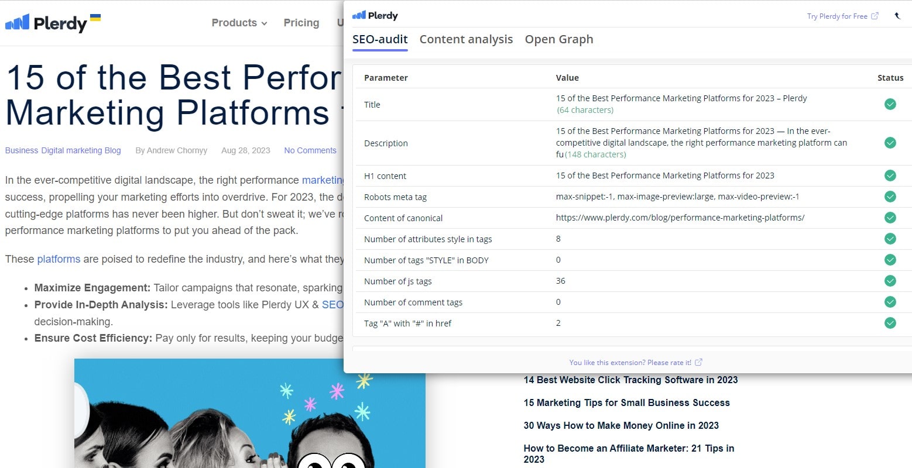
Task: Click the pin icon in the popup corner
Action: tap(897, 16)
